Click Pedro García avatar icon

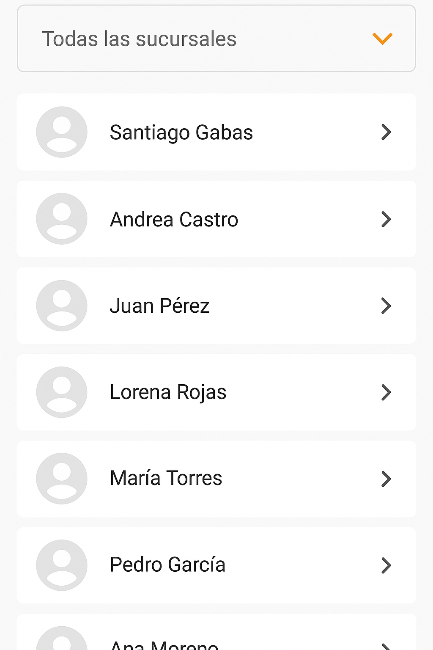tap(62, 565)
